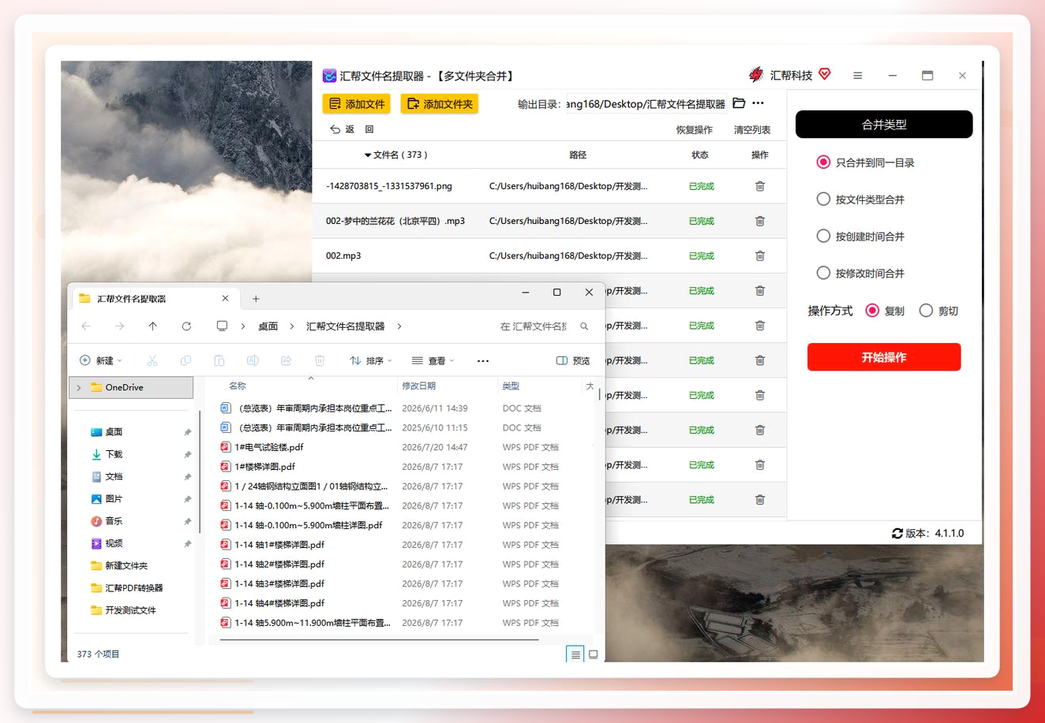Open output directory folder icon
Image resolution: width=1045 pixels, height=723 pixels.
(739, 103)
